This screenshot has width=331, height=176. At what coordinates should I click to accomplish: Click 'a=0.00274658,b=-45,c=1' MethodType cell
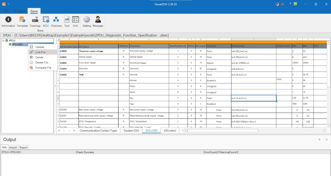254,121
